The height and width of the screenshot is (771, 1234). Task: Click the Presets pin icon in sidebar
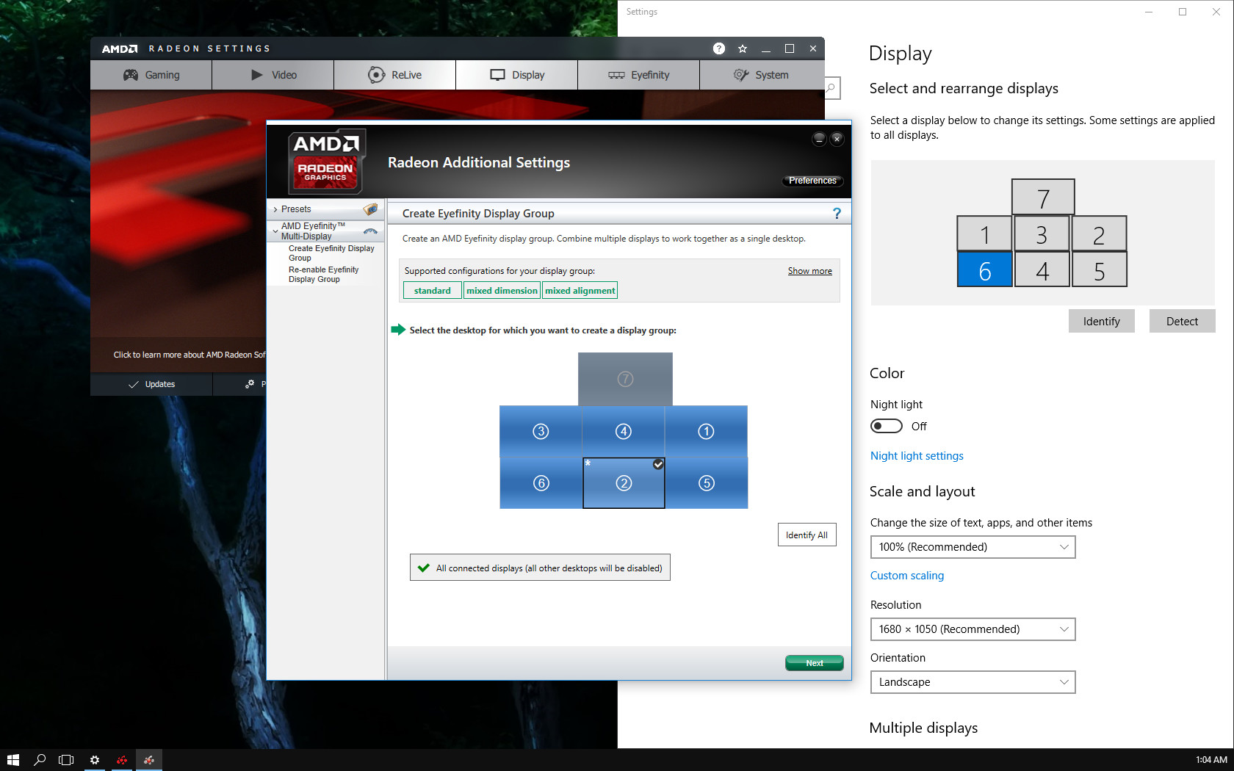370,209
